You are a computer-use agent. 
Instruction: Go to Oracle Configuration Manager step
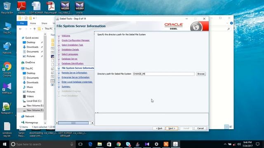tap(75, 40)
